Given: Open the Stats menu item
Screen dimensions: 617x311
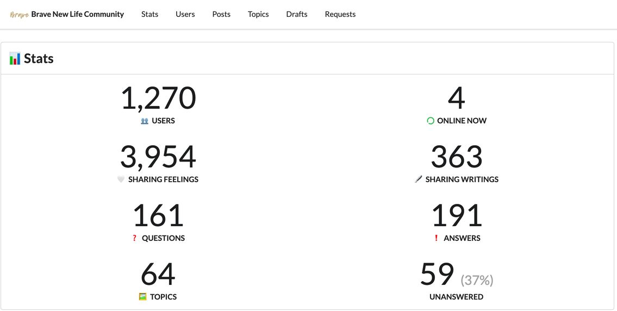Looking at the screenshot, I should tap(149, 14).
